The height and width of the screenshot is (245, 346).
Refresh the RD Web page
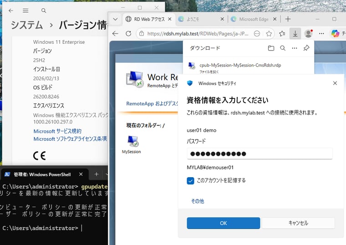[x=128, y=34]
